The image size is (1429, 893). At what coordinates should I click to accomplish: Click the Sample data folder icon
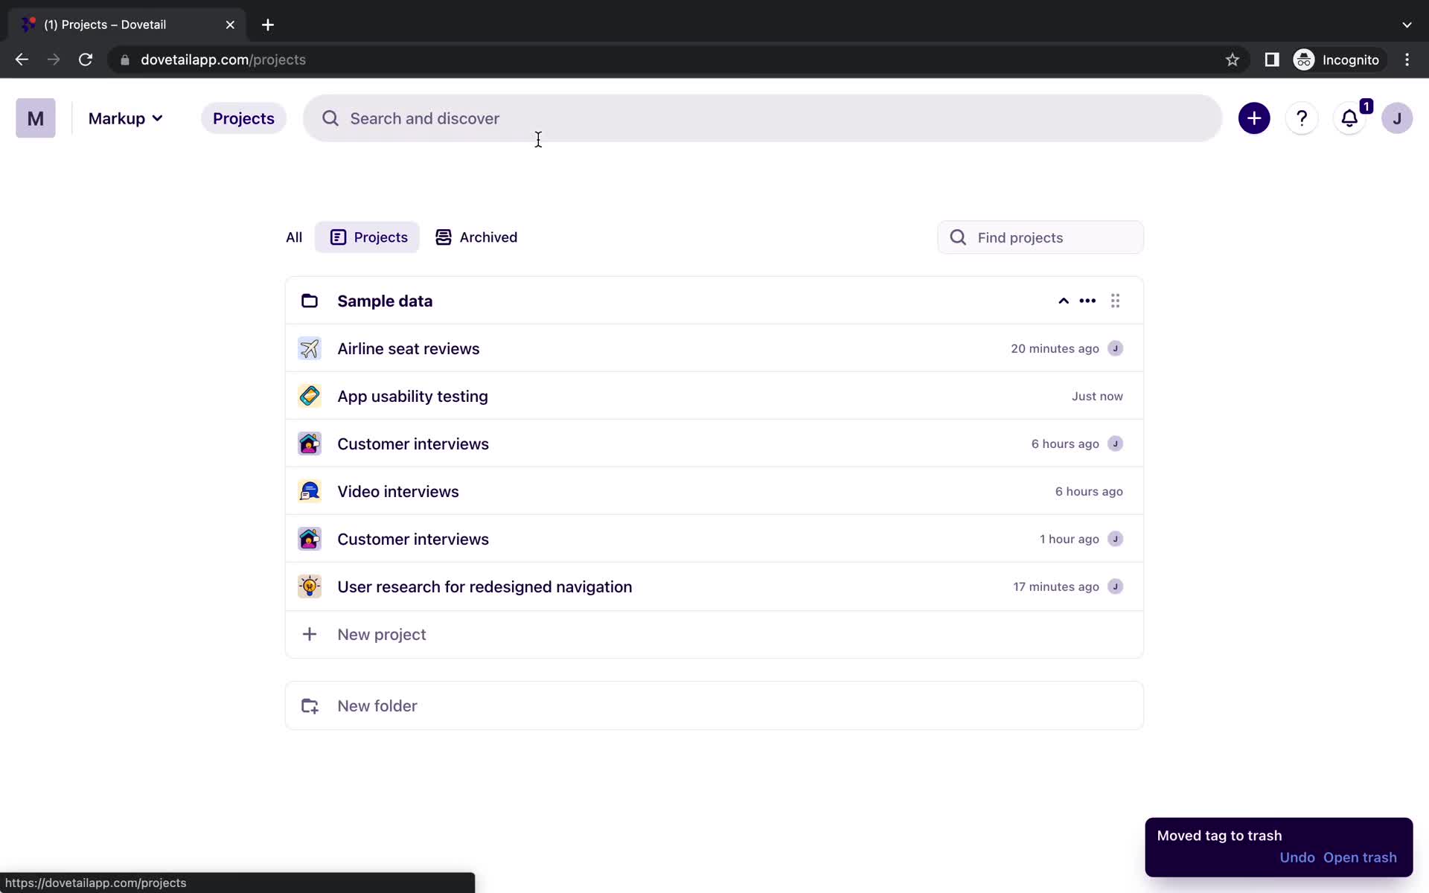(310, 301)
